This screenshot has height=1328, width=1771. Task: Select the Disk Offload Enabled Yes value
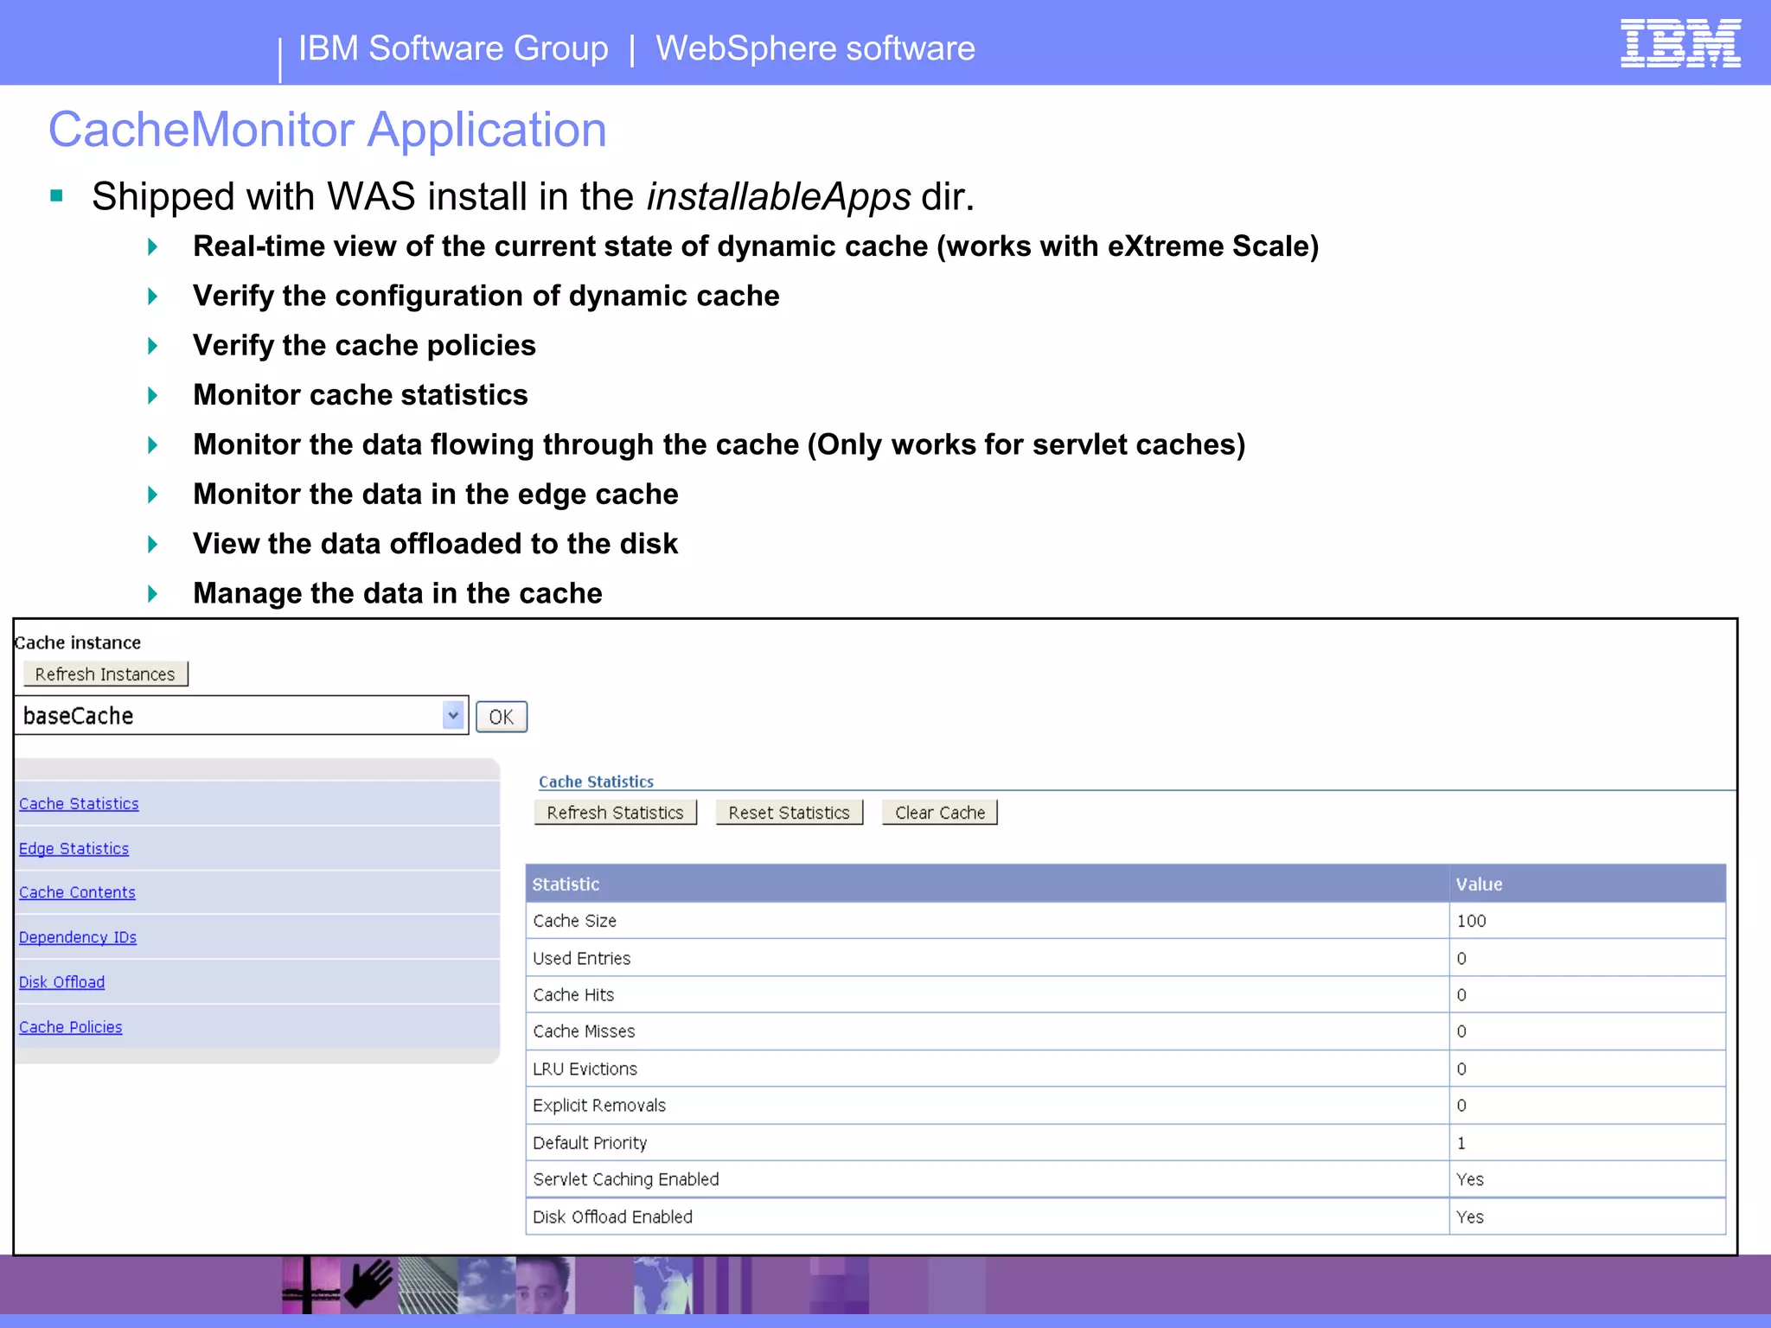click(1470, 1216)
